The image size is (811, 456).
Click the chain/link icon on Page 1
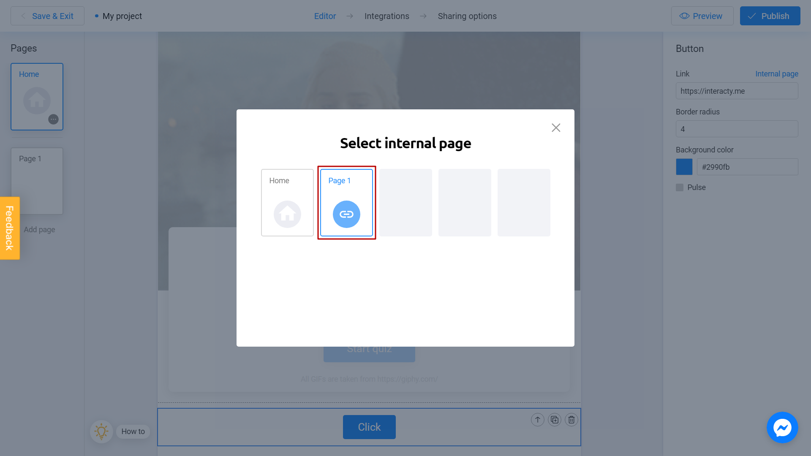346,214
